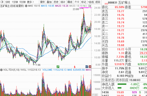The width and height of the screenshot is (147, 96).
Task: Expand the 更多 periods menu
Action: pyautogui.click(x=30, y=2)
